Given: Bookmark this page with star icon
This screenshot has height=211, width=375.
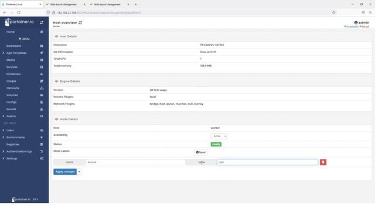Looking at the screenshot, I should click(x=333, y=12).
